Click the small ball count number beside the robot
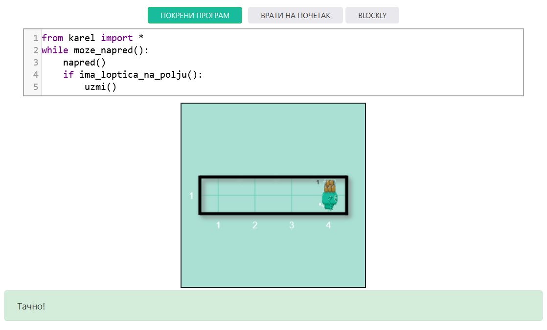 pyautogui.click(x=318, y=182)
